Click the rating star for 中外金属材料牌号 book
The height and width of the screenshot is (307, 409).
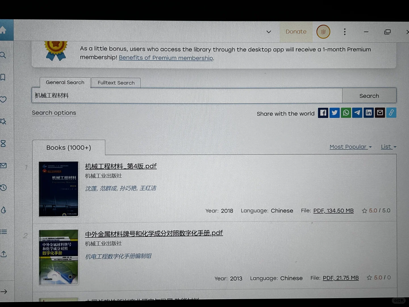(369, 277)
